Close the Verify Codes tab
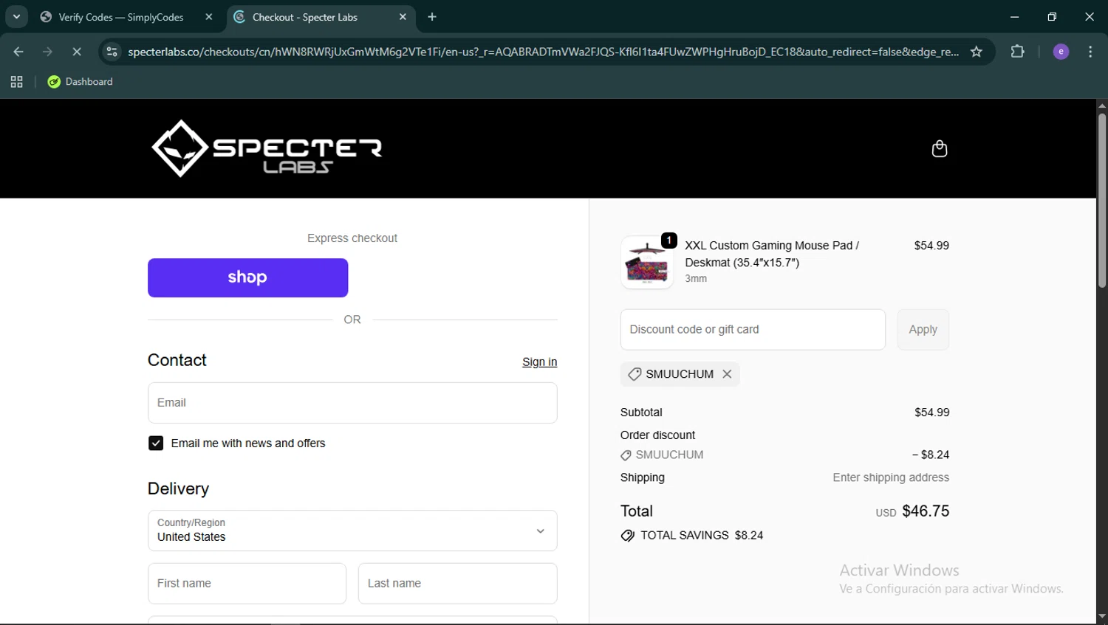The width and height of the screenshot is (1108, 625). tap(209, 17)
